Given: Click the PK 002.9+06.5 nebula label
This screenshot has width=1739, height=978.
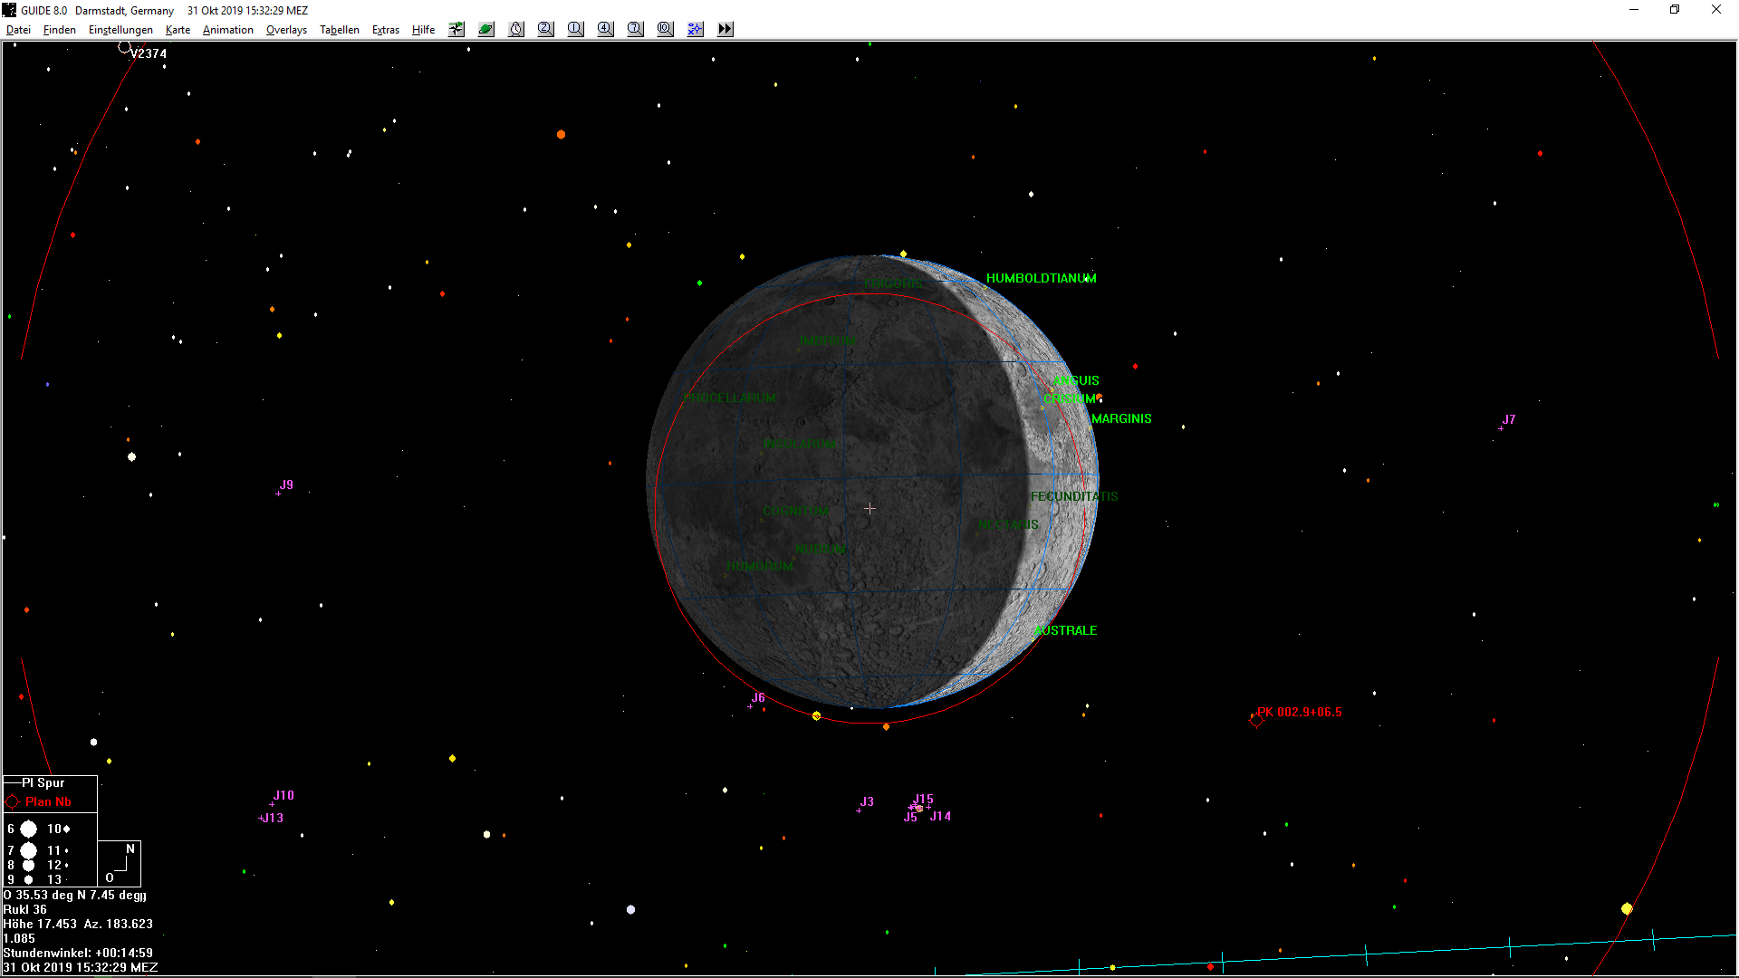Looking at the screenshot, I should click(x=1300, y=712).
